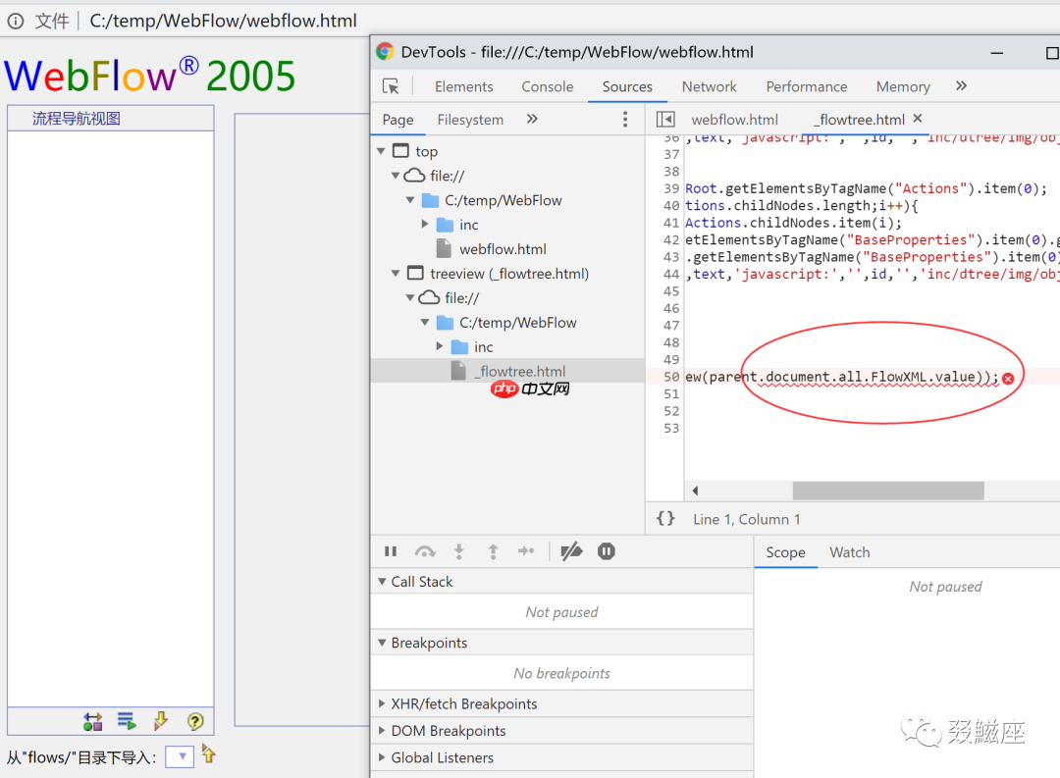Open the Sources panel three-dot menu
Viewport: 1060px width, 778px height.
[625, 120]
